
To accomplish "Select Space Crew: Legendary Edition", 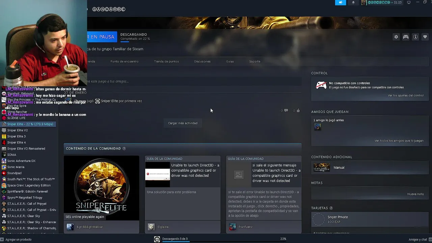I will pos(29,185).
